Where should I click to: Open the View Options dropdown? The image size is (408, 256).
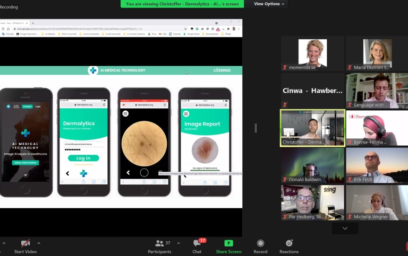pyautogui.click(x=269, y=4)
